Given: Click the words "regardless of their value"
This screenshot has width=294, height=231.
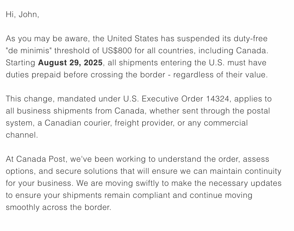Looking at the screenshot, I should pos(219,75).
